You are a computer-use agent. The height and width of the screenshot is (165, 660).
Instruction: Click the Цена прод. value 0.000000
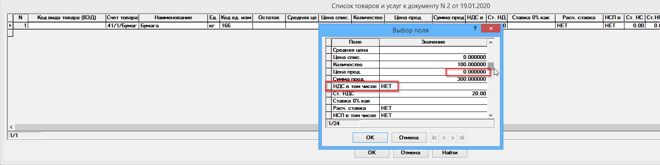pos(474,72)
